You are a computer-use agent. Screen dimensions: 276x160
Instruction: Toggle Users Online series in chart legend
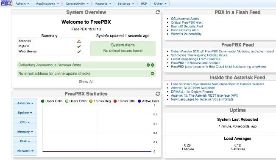52,101
